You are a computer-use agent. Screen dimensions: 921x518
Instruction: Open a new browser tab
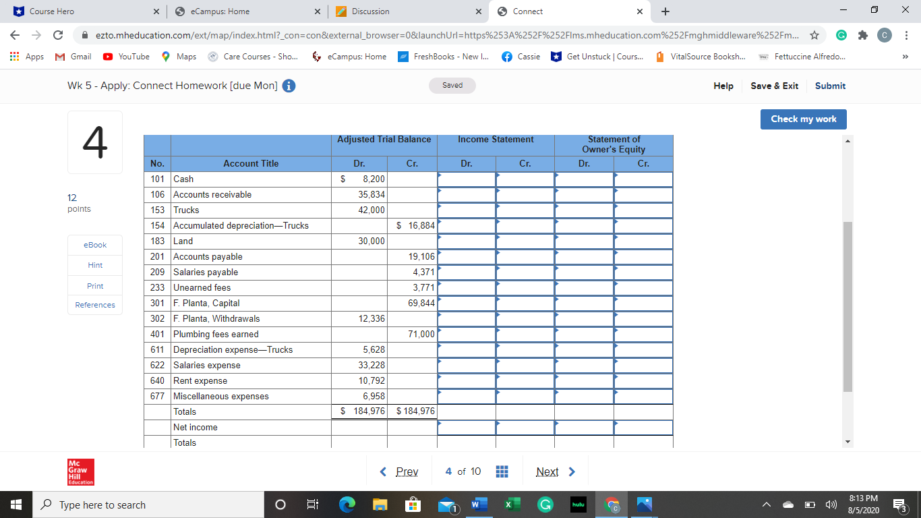click(665, 11)
